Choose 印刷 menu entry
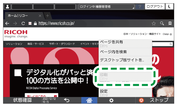177x105 pixels. pos(125,76)
